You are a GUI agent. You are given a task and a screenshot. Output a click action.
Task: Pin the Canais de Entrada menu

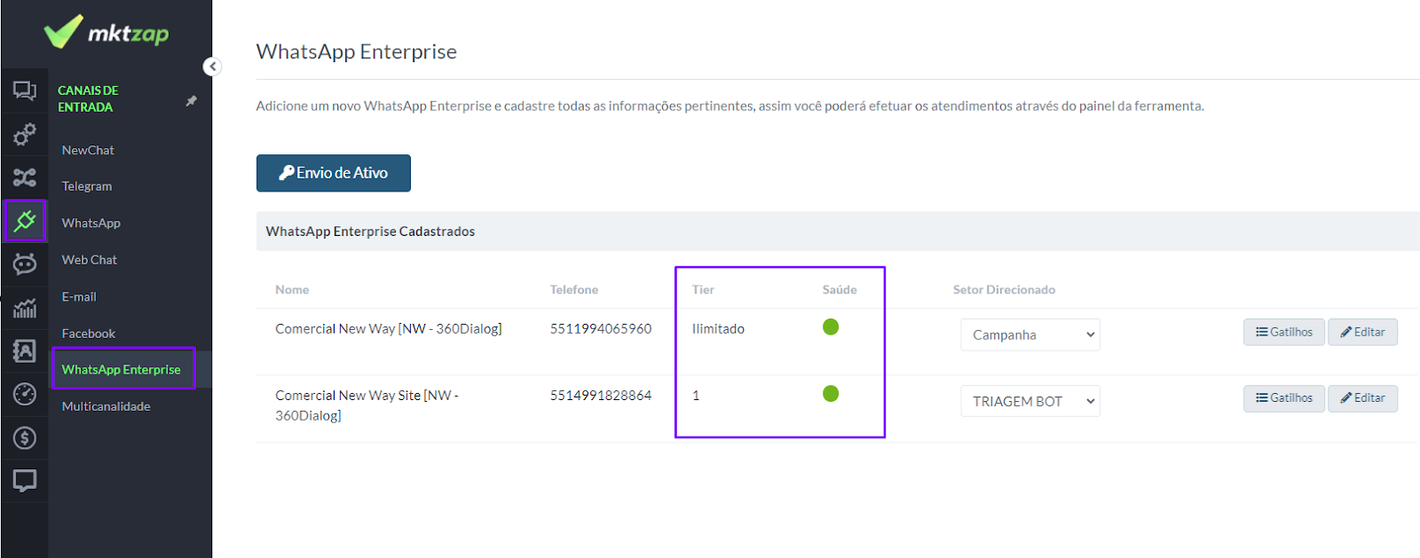coord(191,101)
